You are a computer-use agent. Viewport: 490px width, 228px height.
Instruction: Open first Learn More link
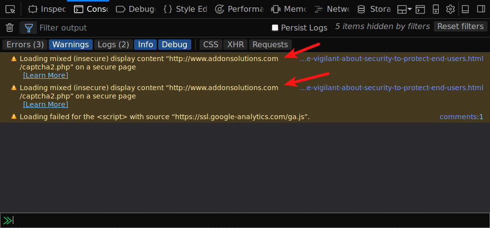[x=45, y=75]
